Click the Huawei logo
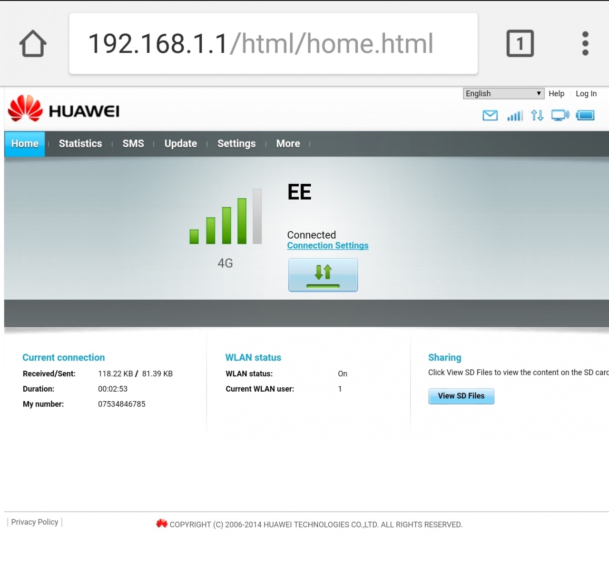This screenshot has width=609, height=575. pyautogui.click(x=64, y=109)
